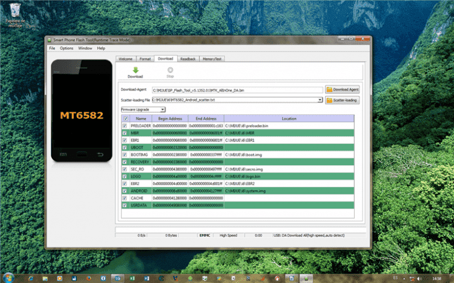Viewport: 454px width, 283px height.
Task: Uncheck the BOOTIMG partition checkbox
Action: (125, 155)
